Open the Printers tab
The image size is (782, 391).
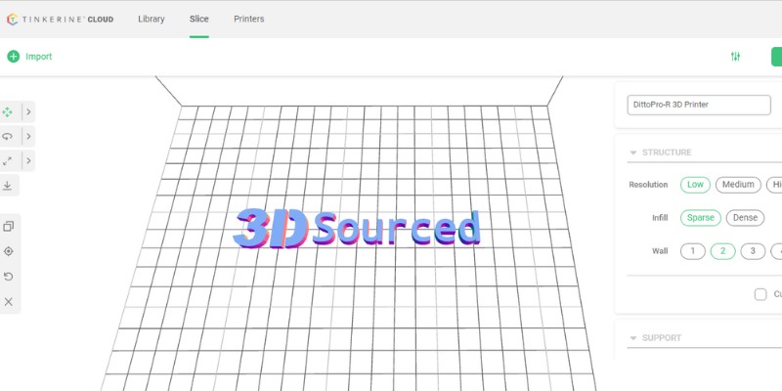click(248, 19)
